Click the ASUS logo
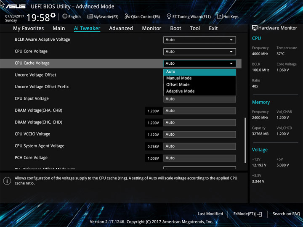303x227 pixels. (16, 7)
